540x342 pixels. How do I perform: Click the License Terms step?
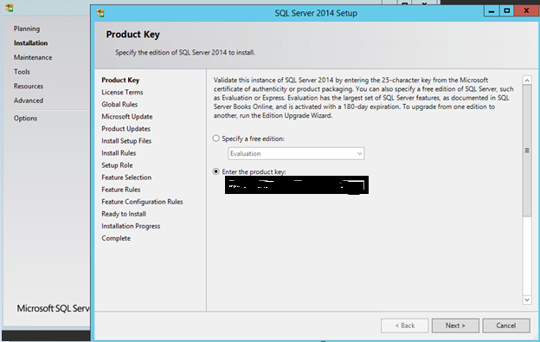pos(122,93)
